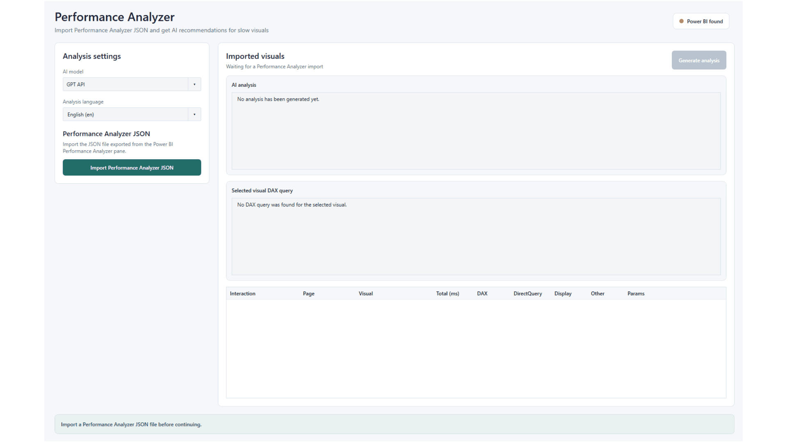Click the 'Analysis language' label
This screenshot has width=787, height=442.
point(83,101)
